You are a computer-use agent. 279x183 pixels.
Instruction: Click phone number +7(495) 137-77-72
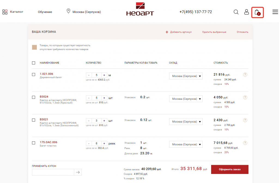tap(196, 12)
